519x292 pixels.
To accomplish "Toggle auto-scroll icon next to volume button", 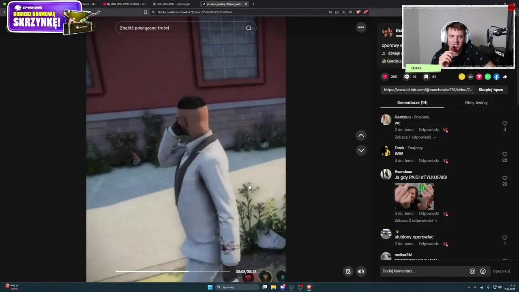I will click(x=348, y=271).
